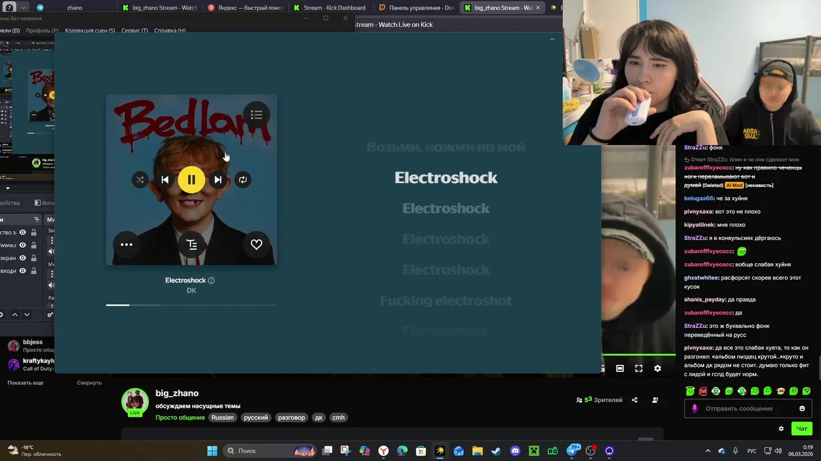Viewport: 821px width, 461px height.
Task: Open the video player settings gear
Action: click(657, 368)
